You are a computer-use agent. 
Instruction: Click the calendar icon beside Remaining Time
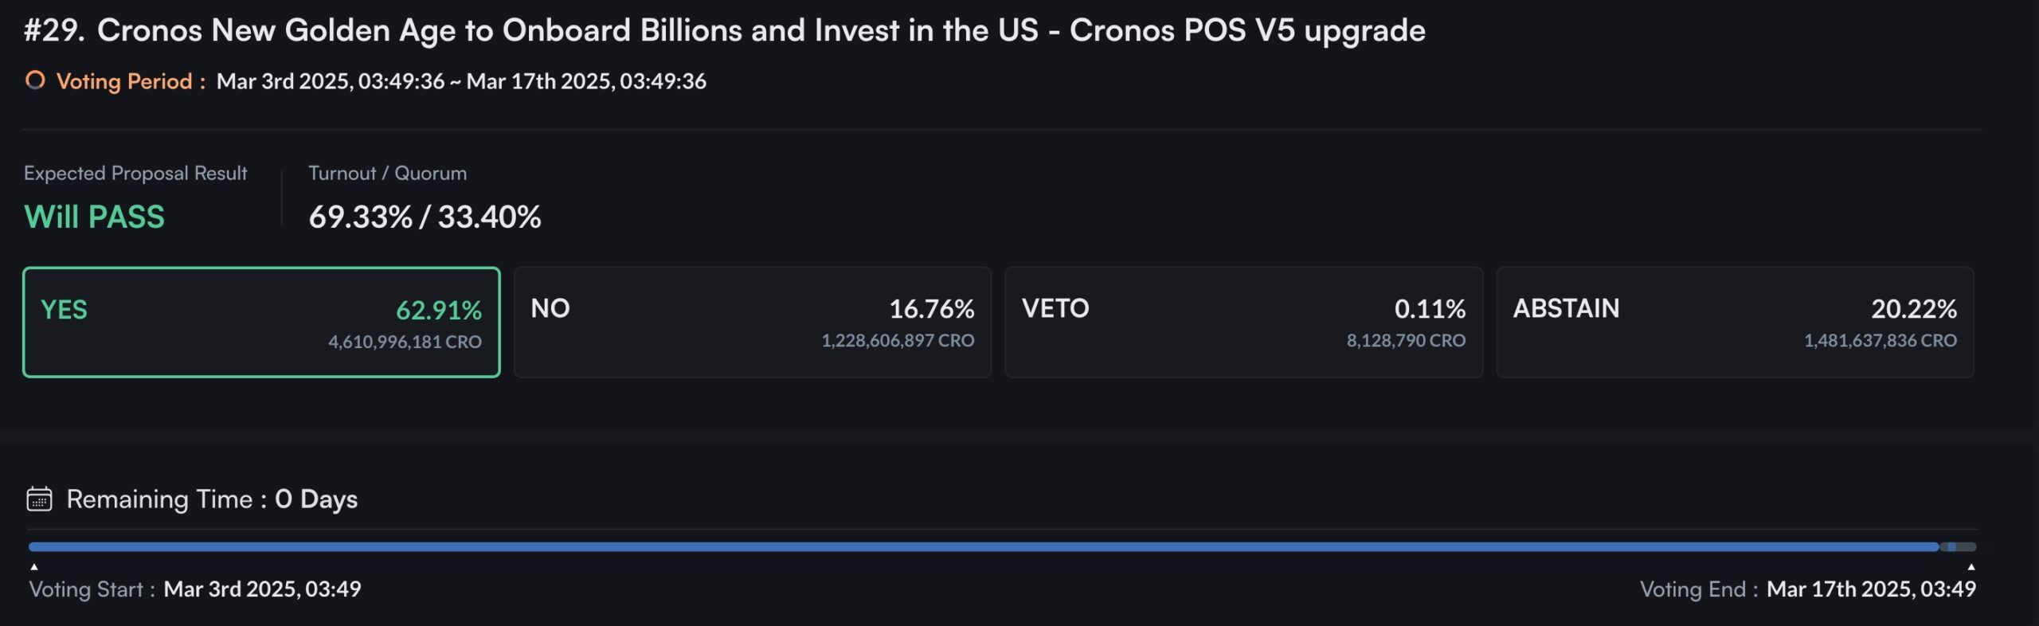39,499
